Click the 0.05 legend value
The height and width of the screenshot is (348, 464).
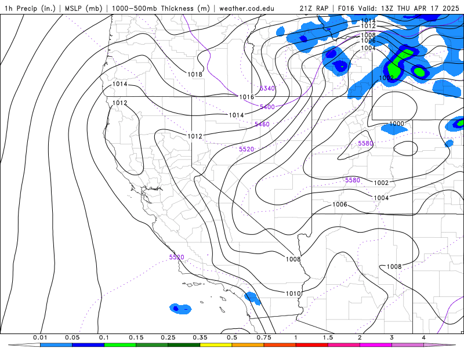72,338
